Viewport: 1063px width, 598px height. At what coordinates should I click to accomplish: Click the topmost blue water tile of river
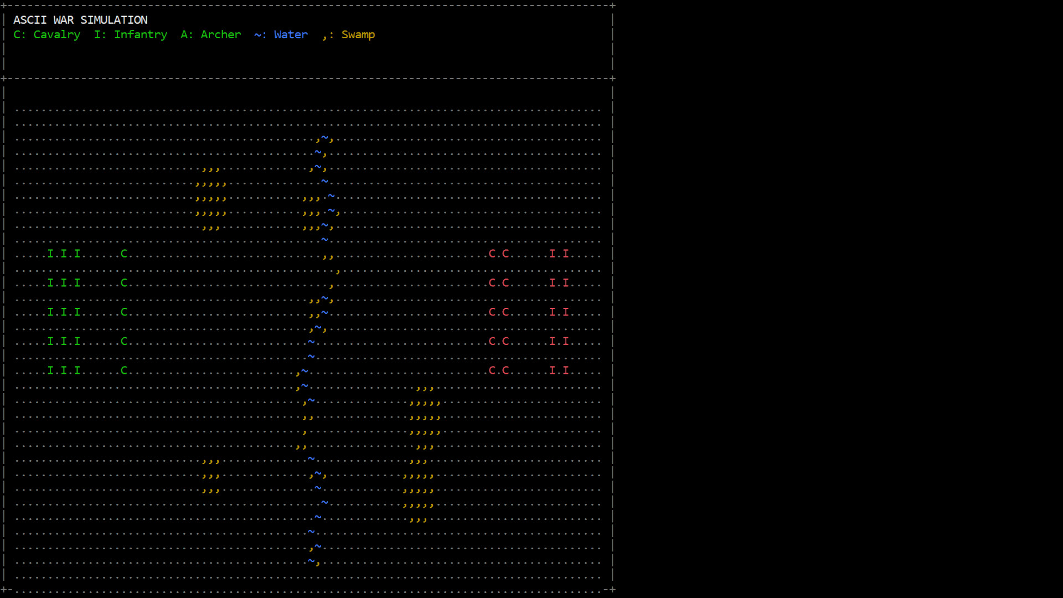coord(324,137)
